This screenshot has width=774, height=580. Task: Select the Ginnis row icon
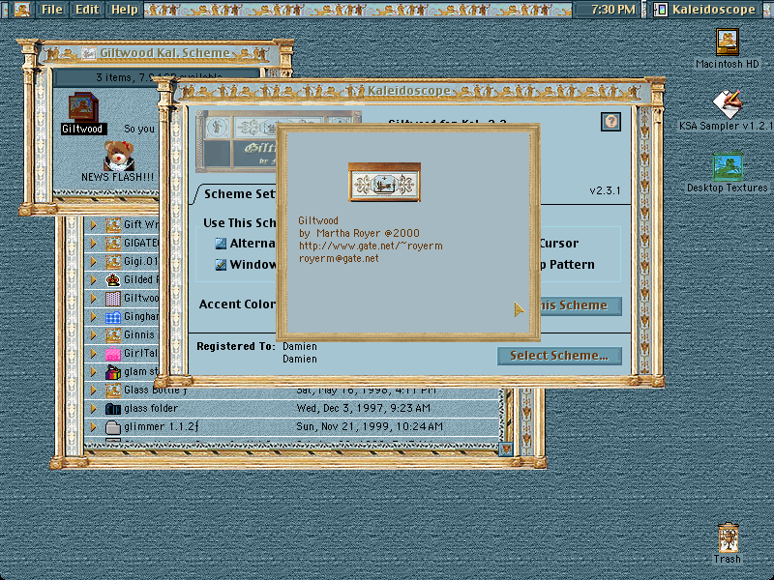[x=113, y=334]
